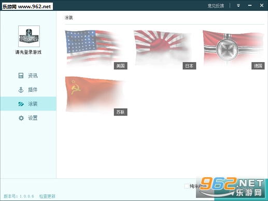Click the 日本 label button
Screen dimensions: 268x201
189,66
